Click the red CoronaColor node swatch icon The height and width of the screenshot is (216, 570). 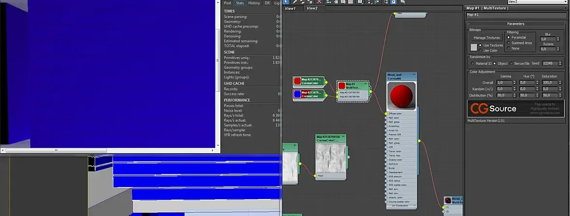click(x=298, y=81)
